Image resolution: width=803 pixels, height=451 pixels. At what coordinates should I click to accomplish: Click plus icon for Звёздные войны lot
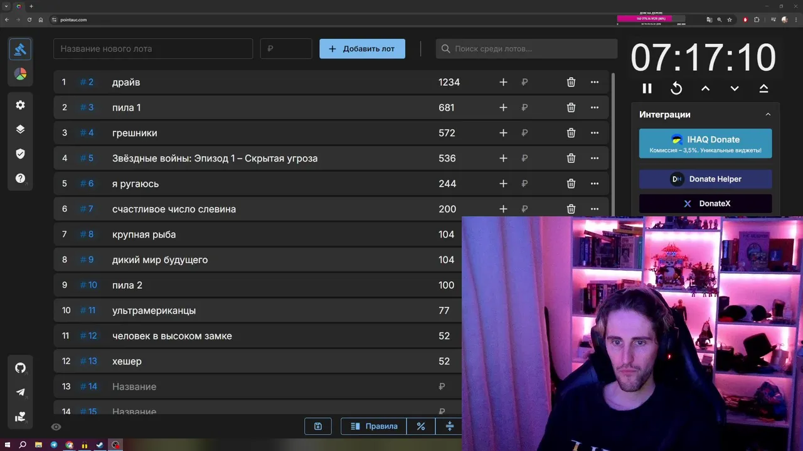503,158
